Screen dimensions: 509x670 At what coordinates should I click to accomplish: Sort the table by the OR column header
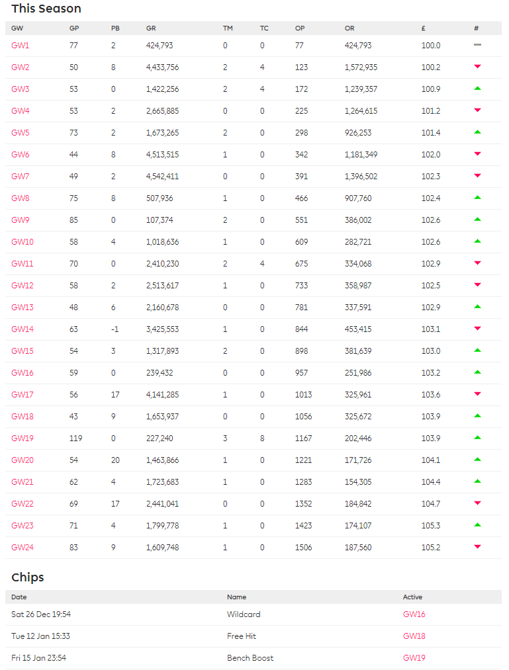[349, 28]
